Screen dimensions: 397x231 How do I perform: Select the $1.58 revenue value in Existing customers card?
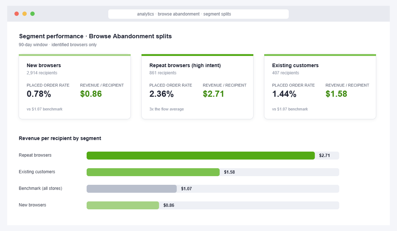coord(336,94)
